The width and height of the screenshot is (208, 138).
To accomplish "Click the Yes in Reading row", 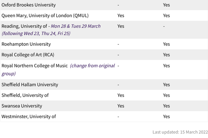I will [121, 26].
